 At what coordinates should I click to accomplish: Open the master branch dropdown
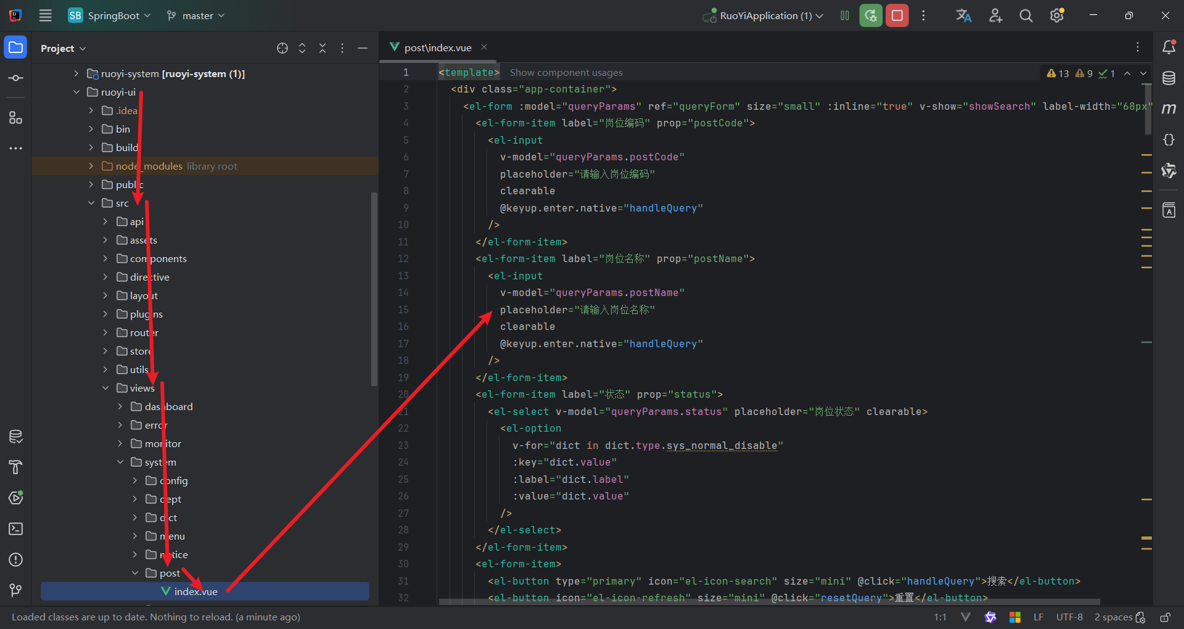[195, 16]
